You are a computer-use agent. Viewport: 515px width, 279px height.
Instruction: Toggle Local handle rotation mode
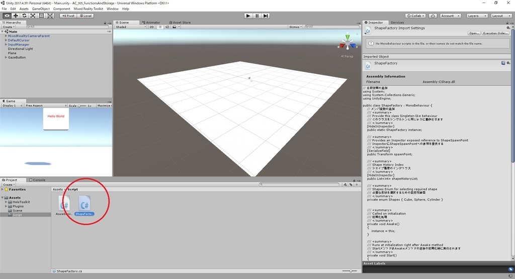85,16
